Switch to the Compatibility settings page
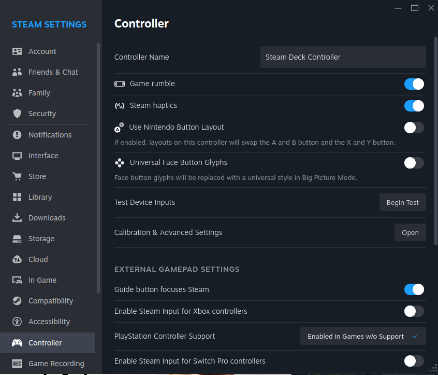 50,301
